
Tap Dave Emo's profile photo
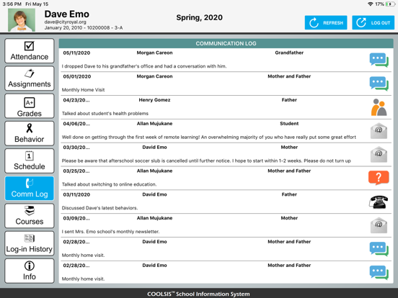pos(22,19)
